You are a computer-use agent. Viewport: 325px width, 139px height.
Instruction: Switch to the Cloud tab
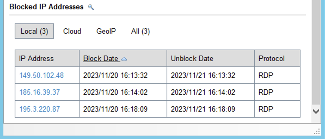coord(72,31)
